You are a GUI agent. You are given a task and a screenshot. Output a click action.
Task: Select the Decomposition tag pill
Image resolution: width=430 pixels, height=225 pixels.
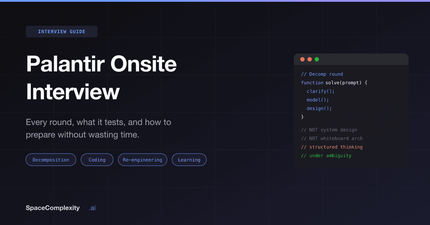point(51,160)
